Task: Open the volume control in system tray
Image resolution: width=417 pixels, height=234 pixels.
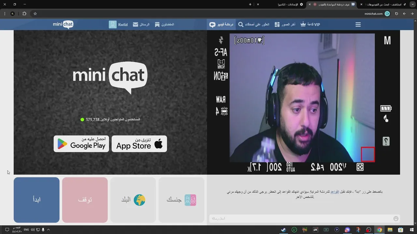Action: 33,230
